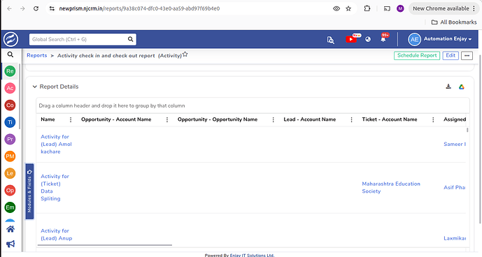Click the megaphone announcements icon
Image resolution: width=482 pixels, height=257 pixels.
tap(10, 244)
